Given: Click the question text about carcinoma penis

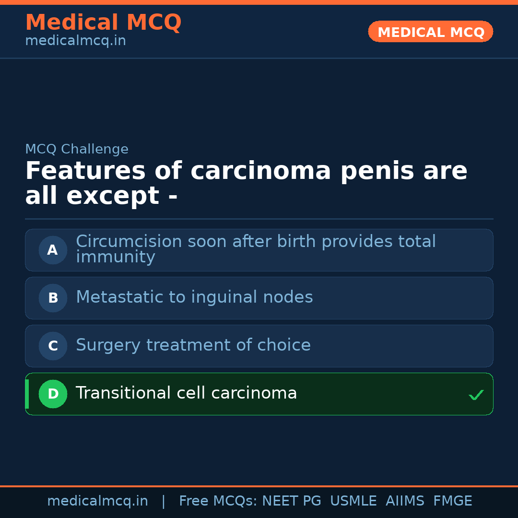Looking at the screenshot, I should pos(247,182).
